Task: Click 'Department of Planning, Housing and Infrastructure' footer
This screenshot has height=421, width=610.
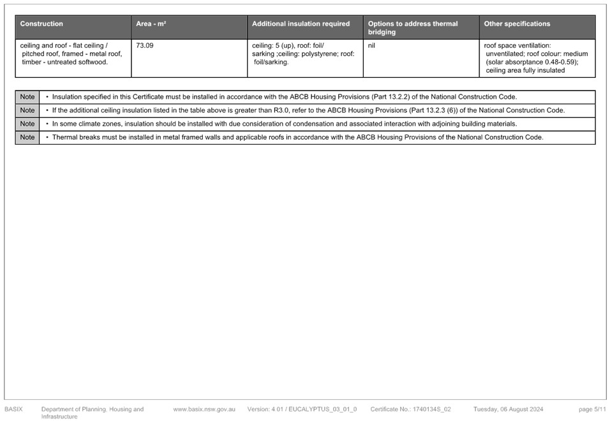Action: (93, 413)
